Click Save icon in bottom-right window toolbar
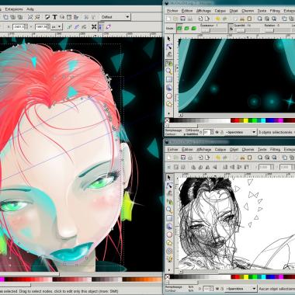Image resolution: width=295 pixels, height=295 pixels. pyautogui.click(x=183, y=158)
